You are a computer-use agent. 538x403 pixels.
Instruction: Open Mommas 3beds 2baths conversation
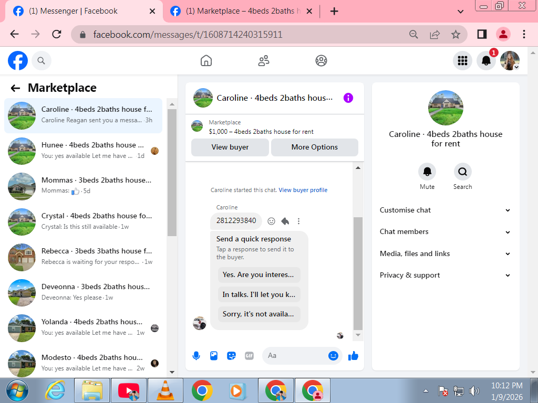point(84,186)
